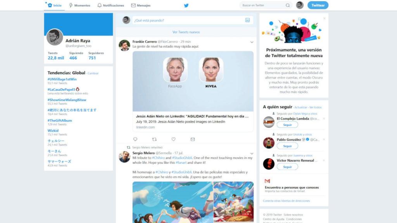The width and height of the screenshot is (397, 223).
Task: Open Adrián Raya profile name link
Action: (x=78, y=41)
